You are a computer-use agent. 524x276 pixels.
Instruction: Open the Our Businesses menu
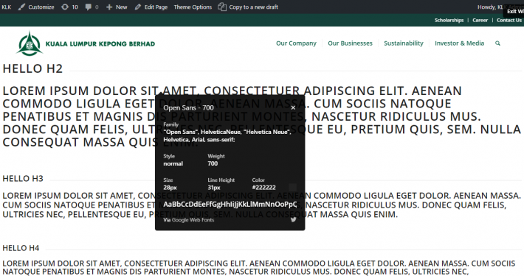[350, 43]
